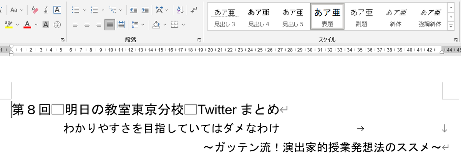Clear all formatting with eraser icon
Viewport: 461px width, 157px height.
click(35, 10)
